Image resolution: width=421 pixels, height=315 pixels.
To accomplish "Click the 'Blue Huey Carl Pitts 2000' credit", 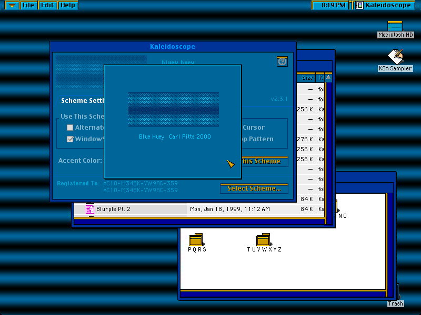I will pos(175,136).
